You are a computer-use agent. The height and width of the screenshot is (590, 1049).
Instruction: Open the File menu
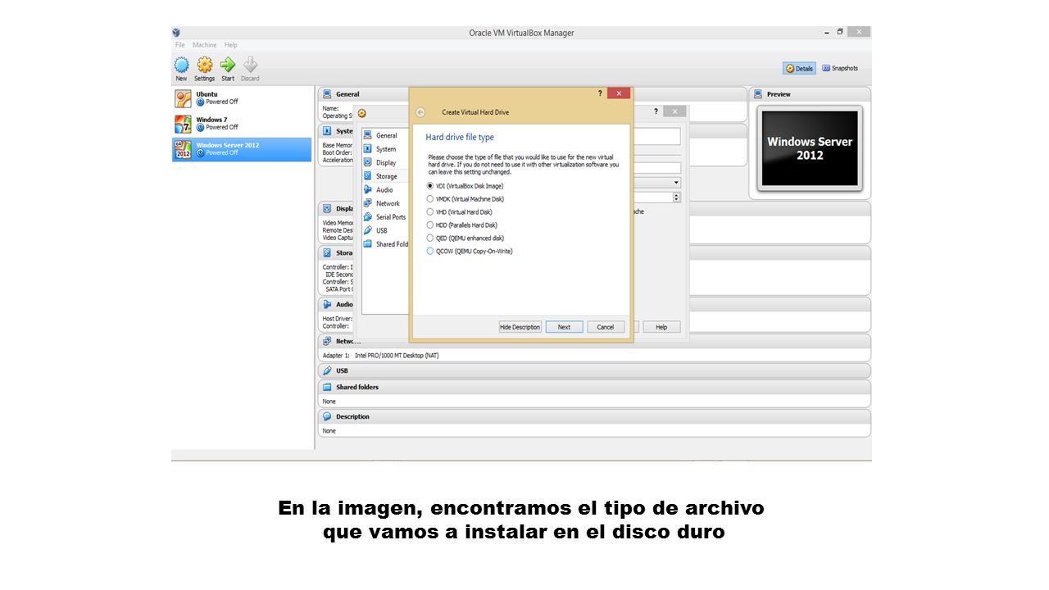pos(180,45)
